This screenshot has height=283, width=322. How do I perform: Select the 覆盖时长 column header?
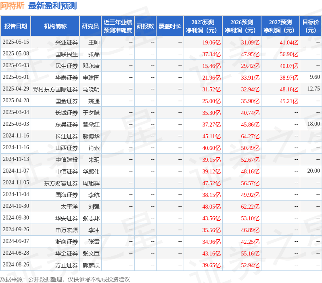pos(170,26)
